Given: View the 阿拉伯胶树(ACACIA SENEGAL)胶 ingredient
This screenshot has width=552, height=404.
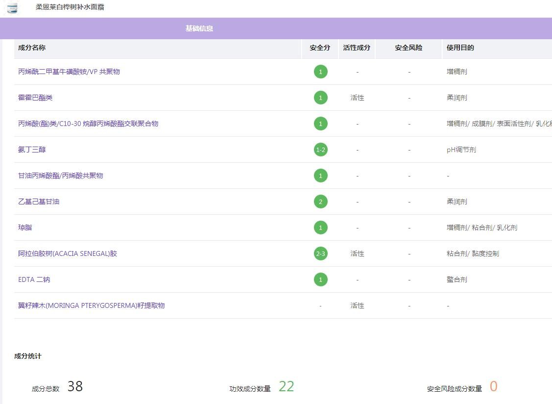Looking at the screenshot, I should 68,253.
